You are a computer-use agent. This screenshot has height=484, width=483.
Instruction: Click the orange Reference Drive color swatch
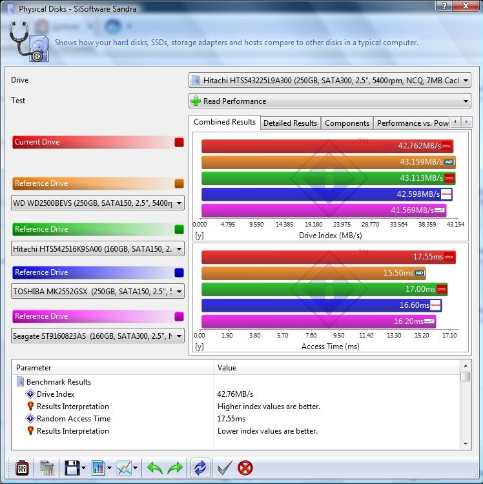pyautogui.click(x=179, y=183)
